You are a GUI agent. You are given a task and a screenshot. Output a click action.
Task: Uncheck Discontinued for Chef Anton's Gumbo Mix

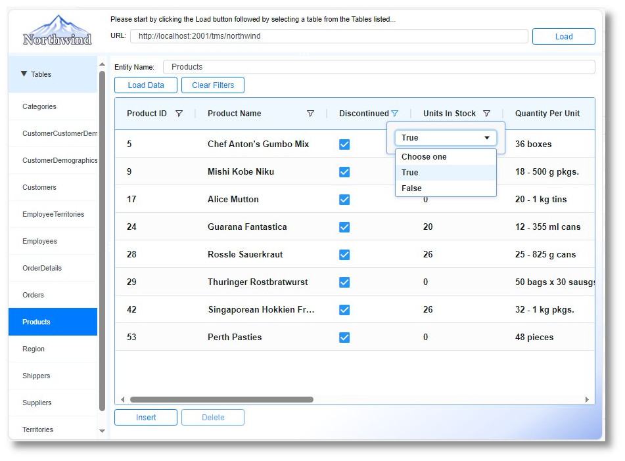pyautogui.click(x=344, y=144)
